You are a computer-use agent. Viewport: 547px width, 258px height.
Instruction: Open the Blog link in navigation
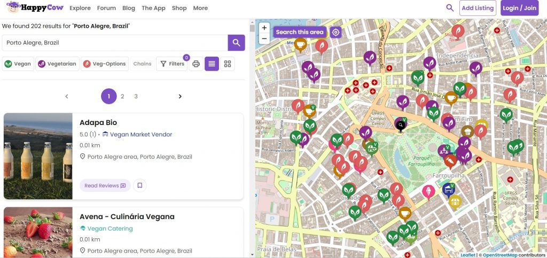click(129, 8)
